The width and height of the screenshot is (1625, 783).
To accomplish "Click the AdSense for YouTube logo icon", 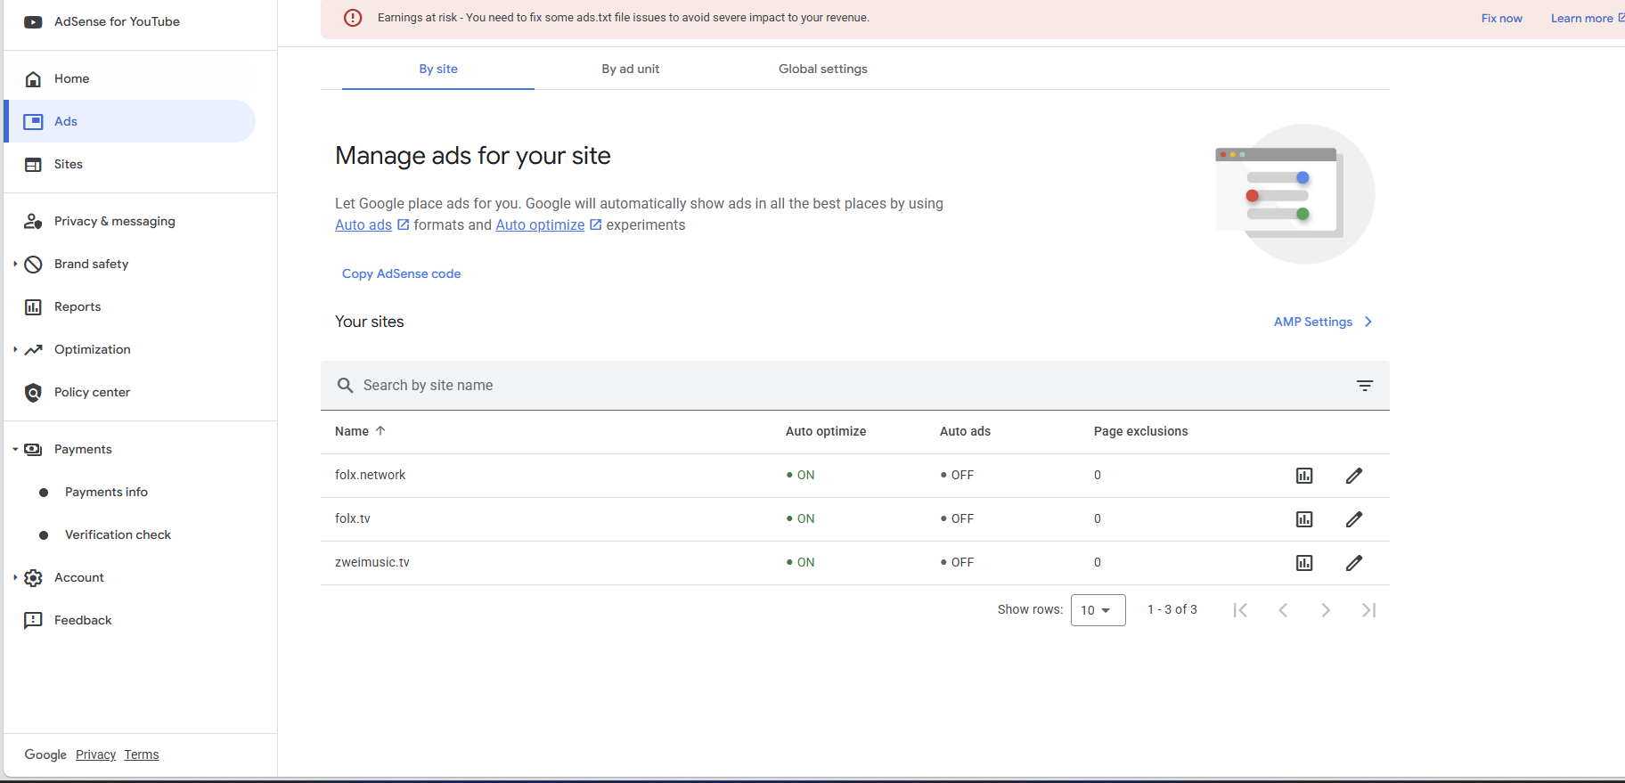I will click(x=33, y=22).
